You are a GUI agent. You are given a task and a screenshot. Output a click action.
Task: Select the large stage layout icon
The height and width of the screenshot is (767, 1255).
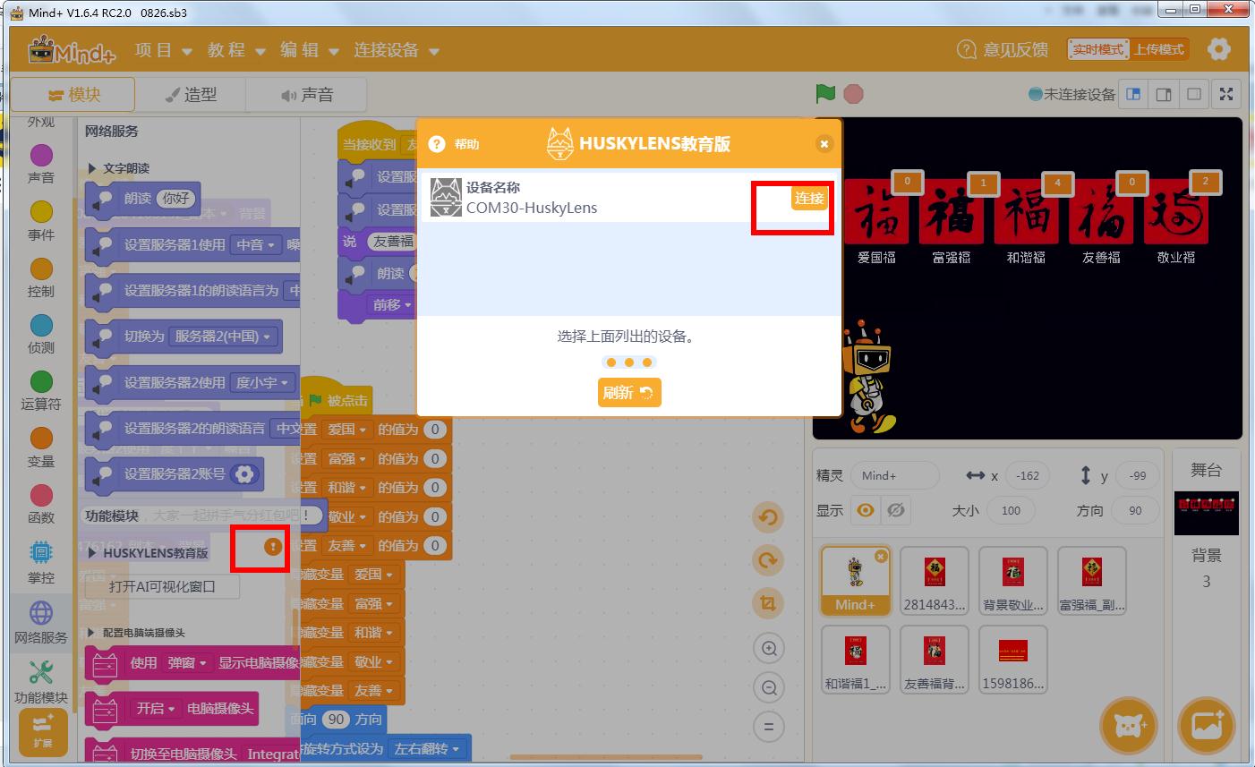click(x=1164, y=94)
